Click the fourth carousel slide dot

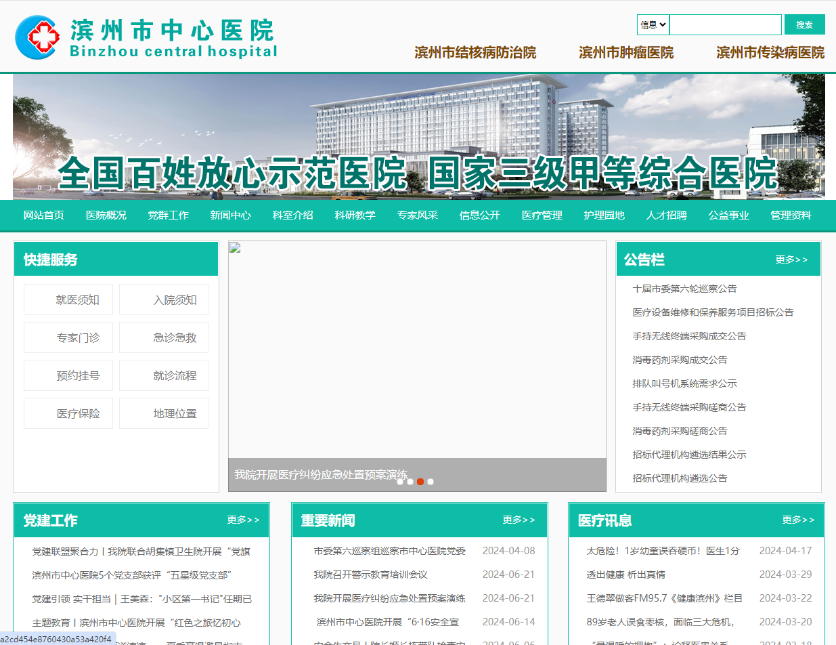pos(431,482)
